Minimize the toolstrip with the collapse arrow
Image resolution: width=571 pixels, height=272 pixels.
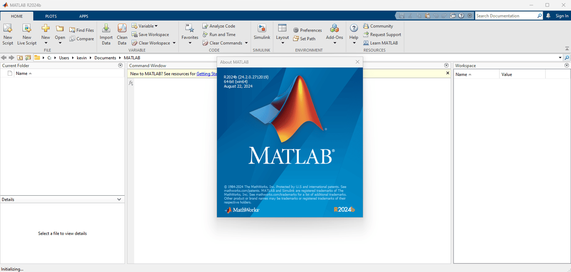pyautogui.click(x=567, y=49)
